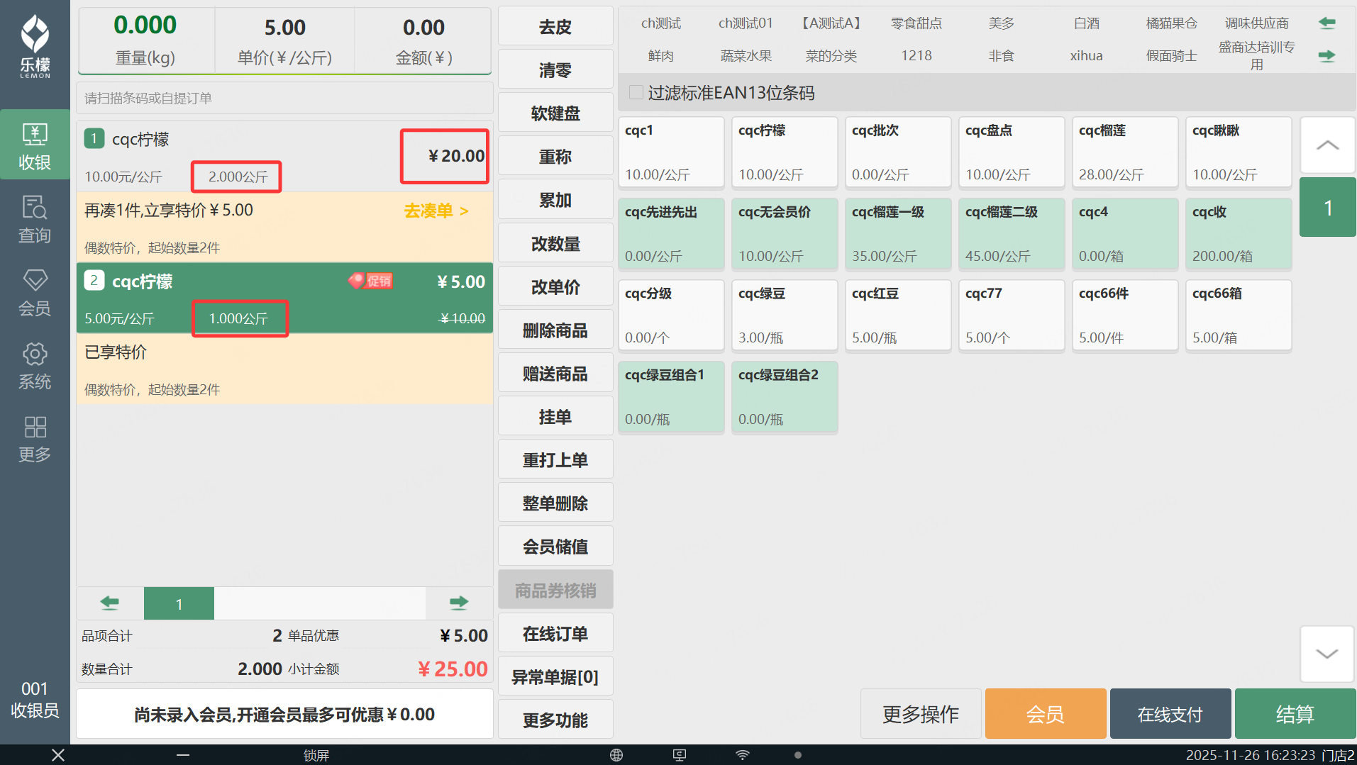Select the ch测试 category tab
Image resolution: width=1357 pixels, height=765 pixels.
click(661, 23)
